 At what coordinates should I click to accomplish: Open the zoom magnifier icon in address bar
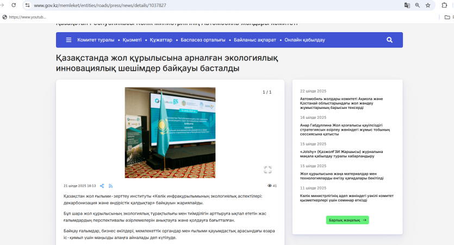[418, 5]
